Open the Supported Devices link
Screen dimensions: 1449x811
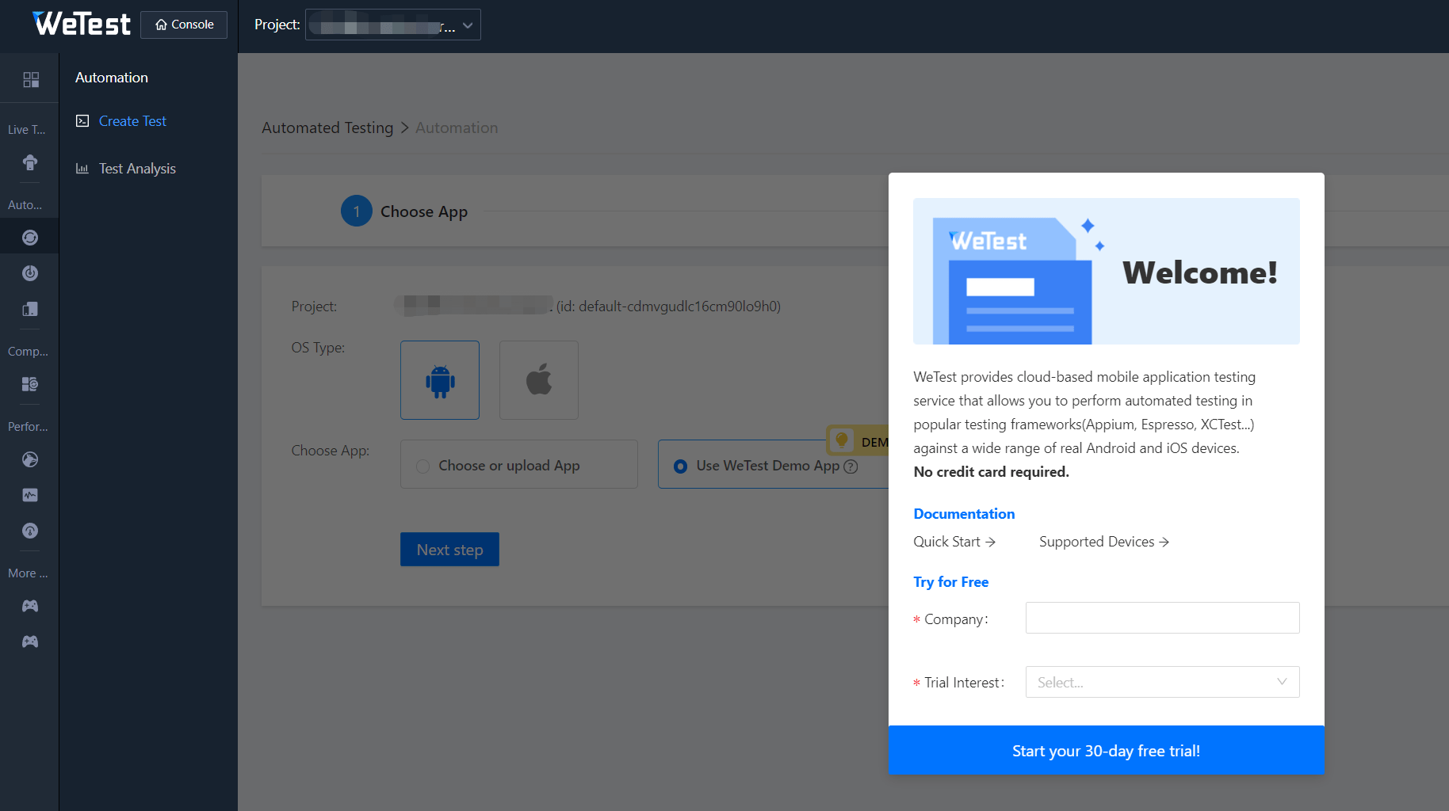pyautogui.click(x=1104, y=542)
